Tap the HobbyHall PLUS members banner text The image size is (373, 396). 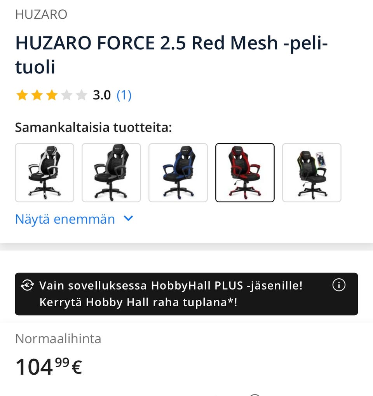[x=171, y=294]
